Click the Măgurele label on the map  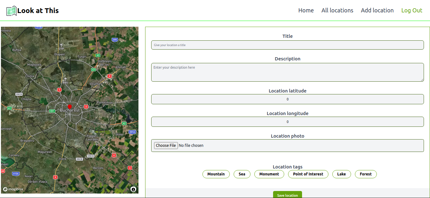pyautogui.click(x=44, y=152)
